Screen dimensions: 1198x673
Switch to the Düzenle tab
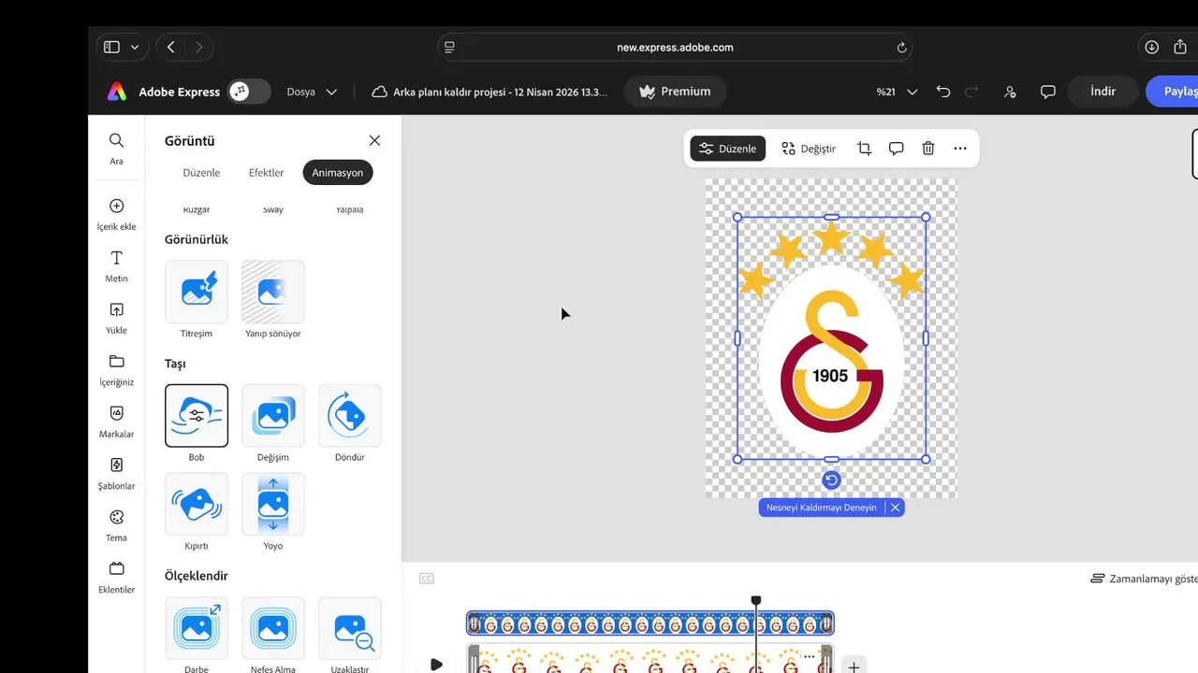201,173
